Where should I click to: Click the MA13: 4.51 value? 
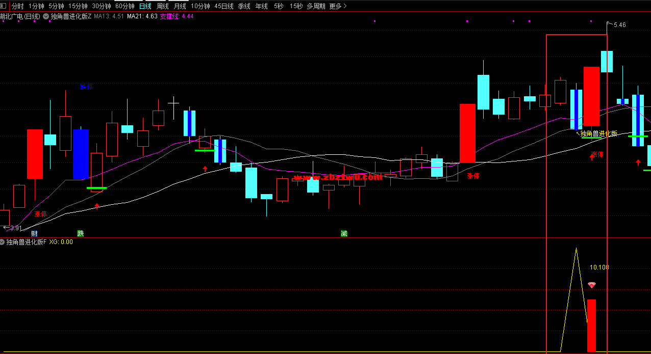109,16
